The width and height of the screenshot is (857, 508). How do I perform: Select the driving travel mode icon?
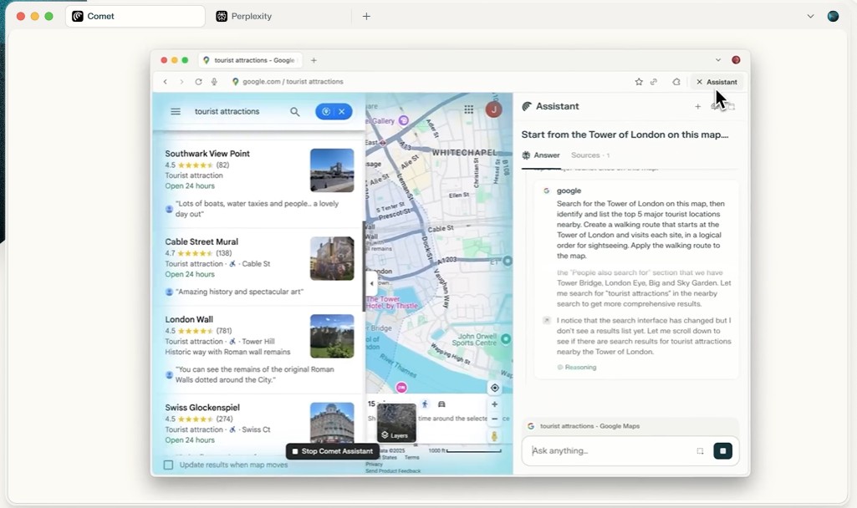tap(441, 404)
